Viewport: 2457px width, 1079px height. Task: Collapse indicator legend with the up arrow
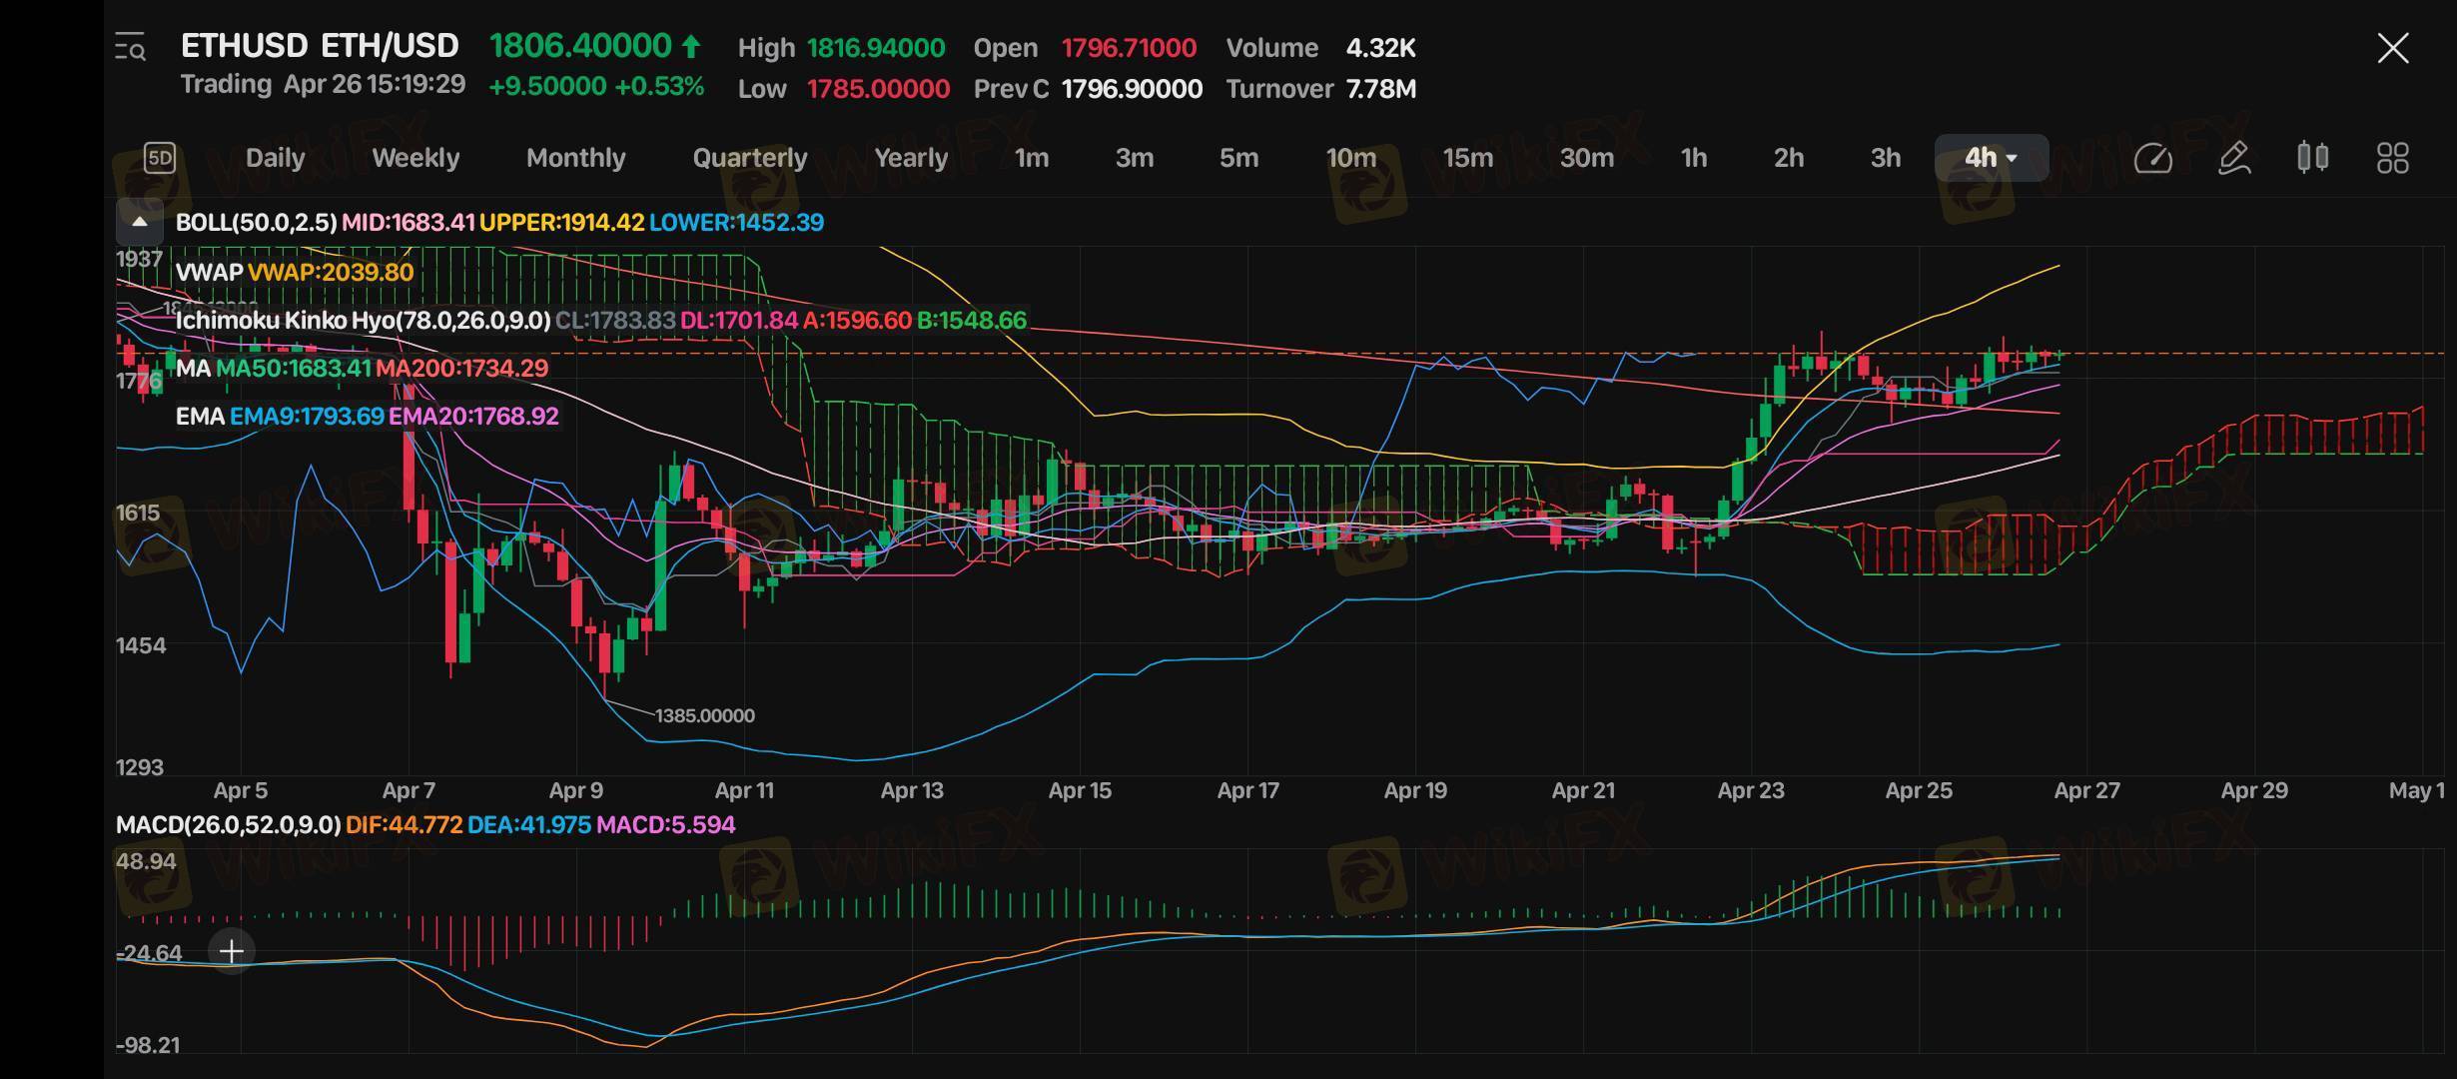(x=140, y=222)
